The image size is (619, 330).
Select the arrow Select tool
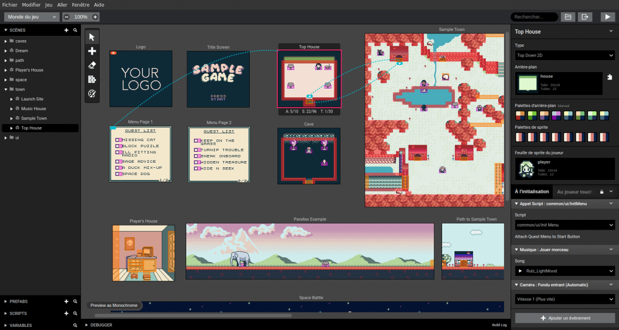(x=92, y=37)
